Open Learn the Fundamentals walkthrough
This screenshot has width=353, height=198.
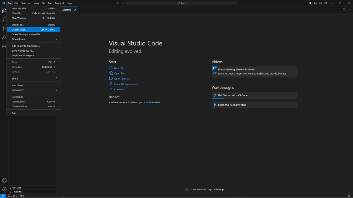(254, 105)
